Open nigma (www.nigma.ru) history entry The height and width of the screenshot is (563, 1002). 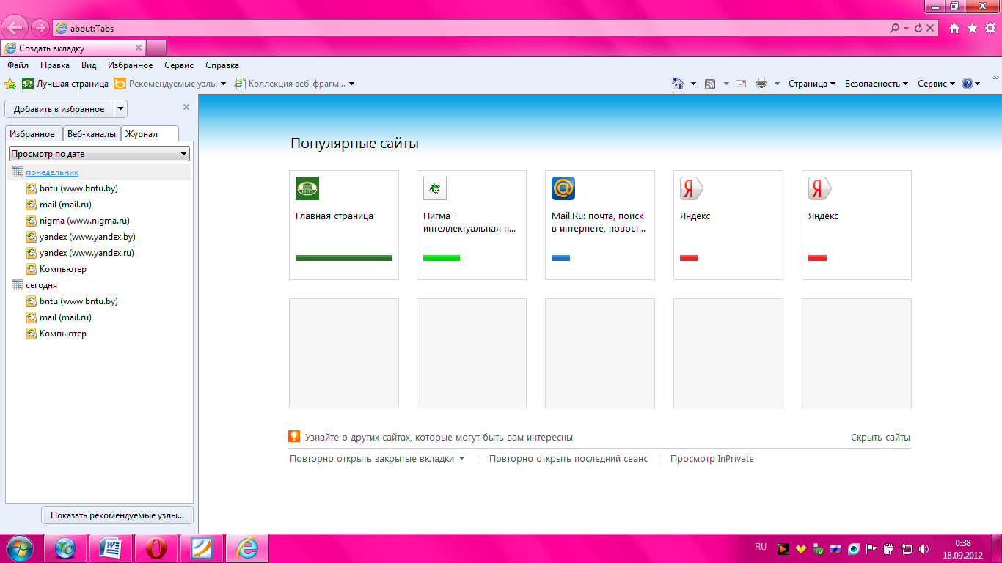84,221
